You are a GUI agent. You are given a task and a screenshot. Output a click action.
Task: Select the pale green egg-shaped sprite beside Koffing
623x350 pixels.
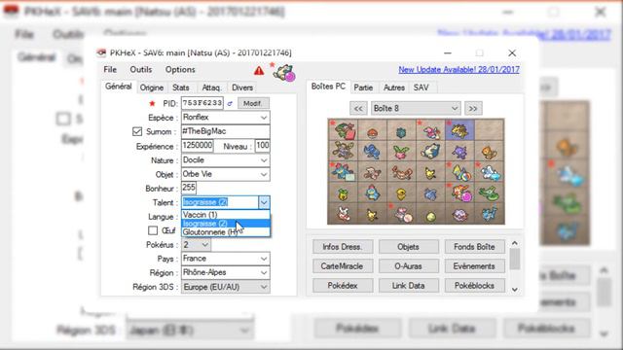click(430, 216)
